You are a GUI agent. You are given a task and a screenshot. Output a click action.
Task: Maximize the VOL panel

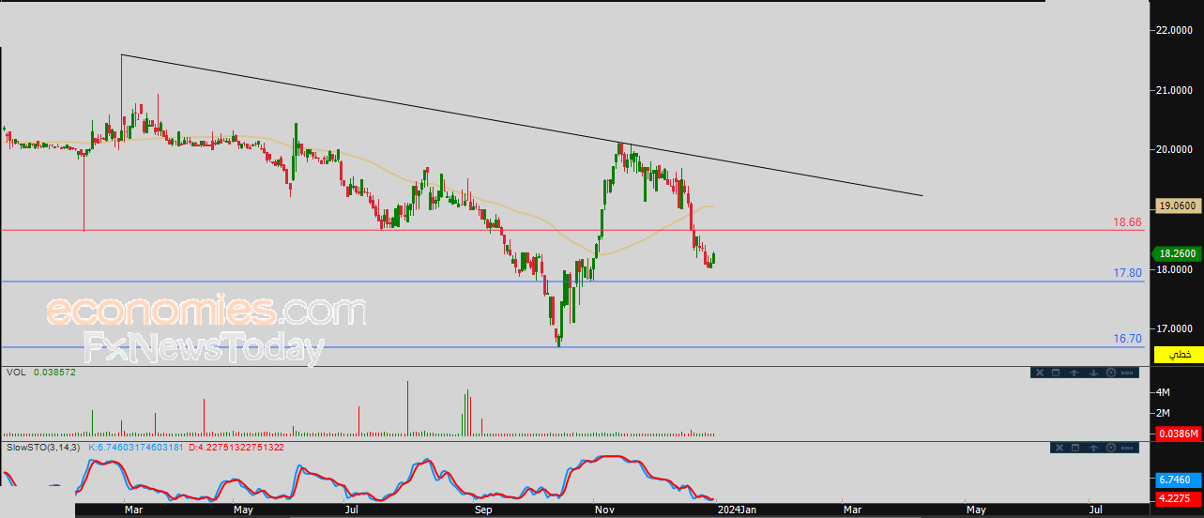(1055, 373)
